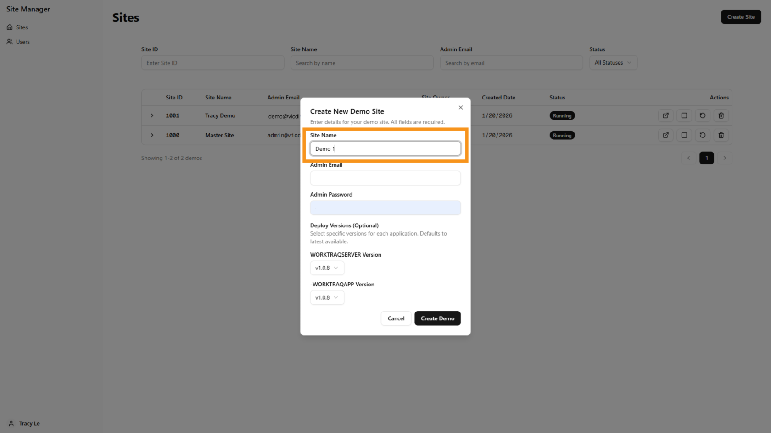The width and height of the screenshot is (771, 433).
Task: Stop the Tracy Demo site
Action: (x=684, y=115)
